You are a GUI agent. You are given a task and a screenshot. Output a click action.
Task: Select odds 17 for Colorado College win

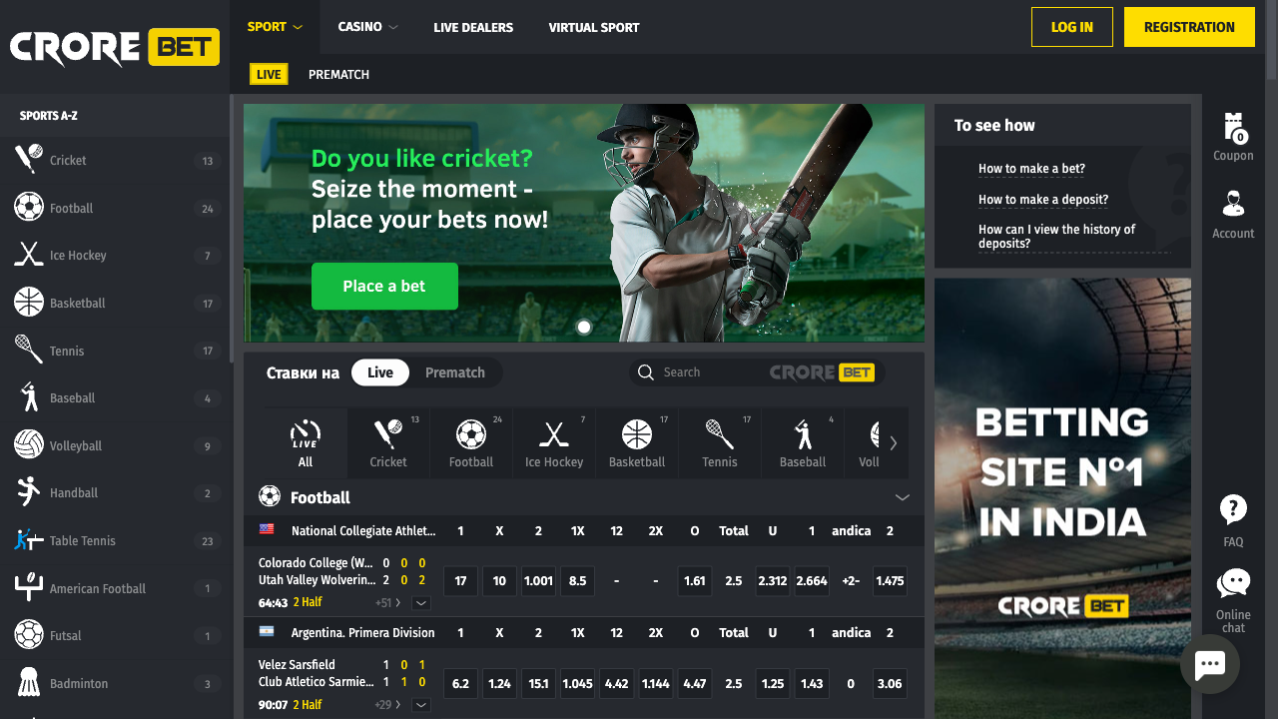coord(460,581)
